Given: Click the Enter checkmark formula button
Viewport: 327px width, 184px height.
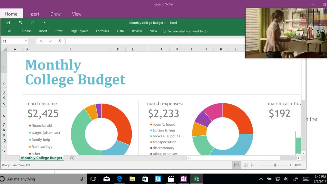Looking at the screenshot, I should click(50, 41).
